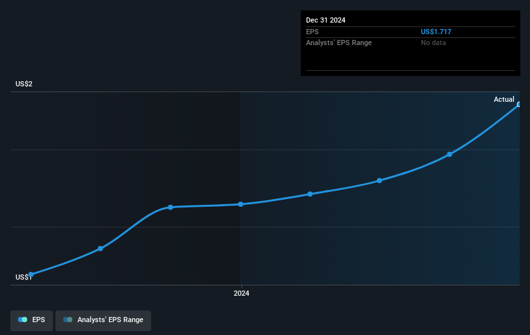
Task: Click the US$1 y-axis label
Action: click(x=24, y=277)
